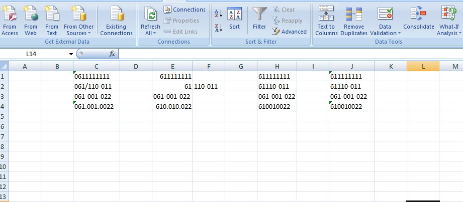The width and height of the screenshot is (463, 202).
Task: Open From Other Sources dropdown
Action: click(x=78, y=21)
